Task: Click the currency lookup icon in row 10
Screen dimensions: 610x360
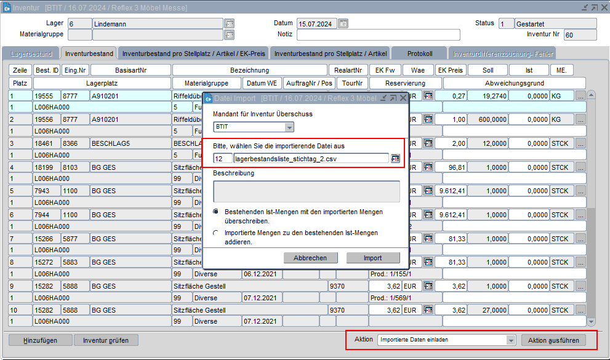Action: pos(428,310)
